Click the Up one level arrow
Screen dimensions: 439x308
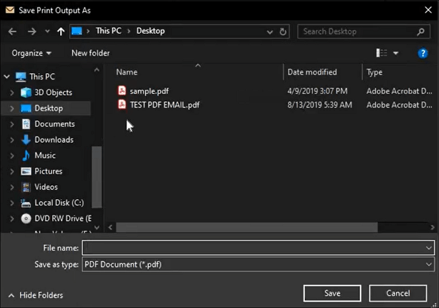click(x=60, y=31)
